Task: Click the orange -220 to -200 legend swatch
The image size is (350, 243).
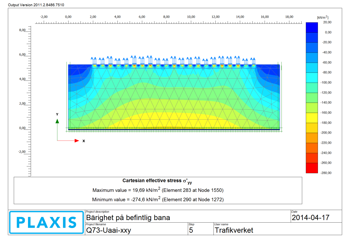Action: [311, 138]
